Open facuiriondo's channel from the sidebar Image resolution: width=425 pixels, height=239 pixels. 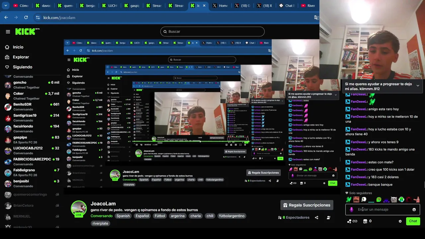(32, 129)
